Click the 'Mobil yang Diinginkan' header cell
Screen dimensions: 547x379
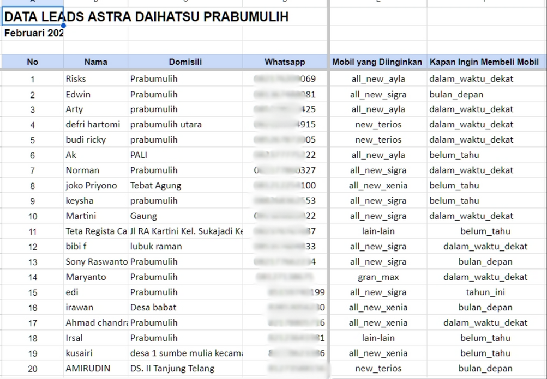coord(378,62)
